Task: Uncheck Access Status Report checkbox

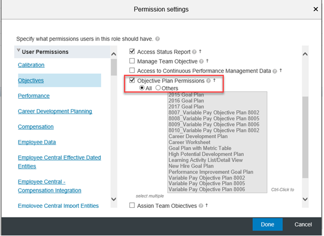Action: pos(132,51)
